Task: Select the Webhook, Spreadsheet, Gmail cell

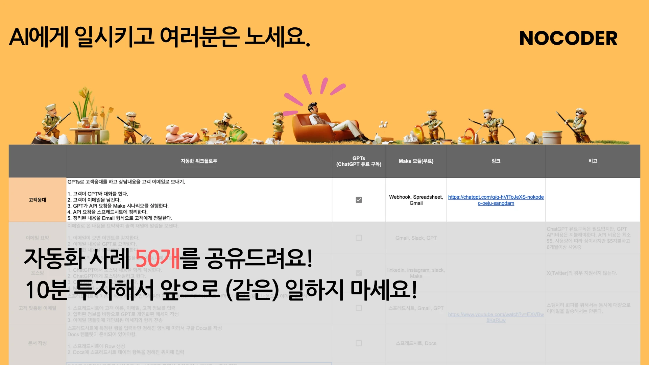Action: 416,200
